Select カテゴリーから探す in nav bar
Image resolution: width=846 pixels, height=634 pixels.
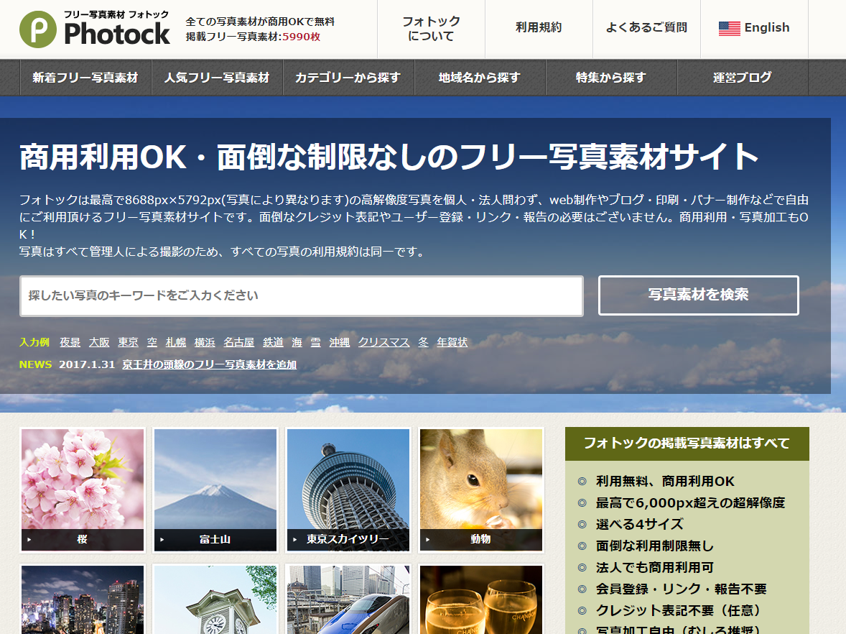(348, 78)
